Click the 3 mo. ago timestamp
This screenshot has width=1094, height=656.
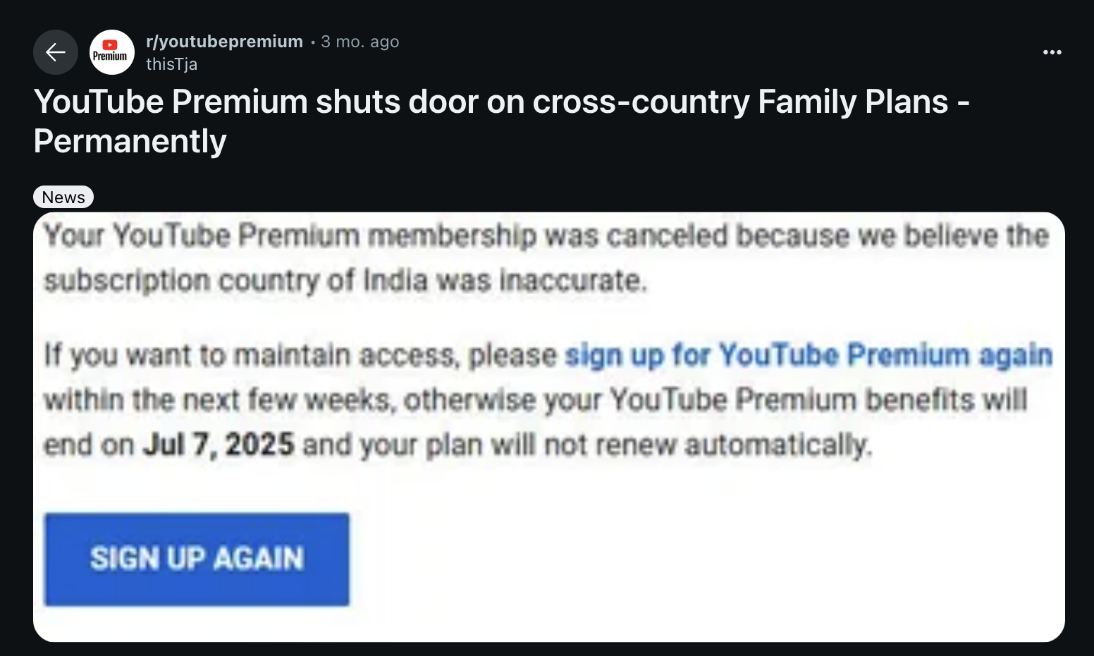click(x=359, y=41)
